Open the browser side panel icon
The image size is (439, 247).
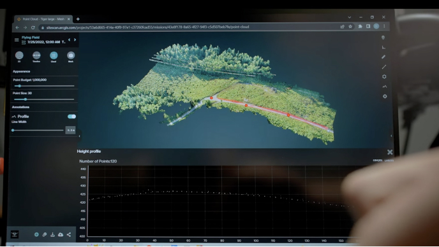click(368, 26)
